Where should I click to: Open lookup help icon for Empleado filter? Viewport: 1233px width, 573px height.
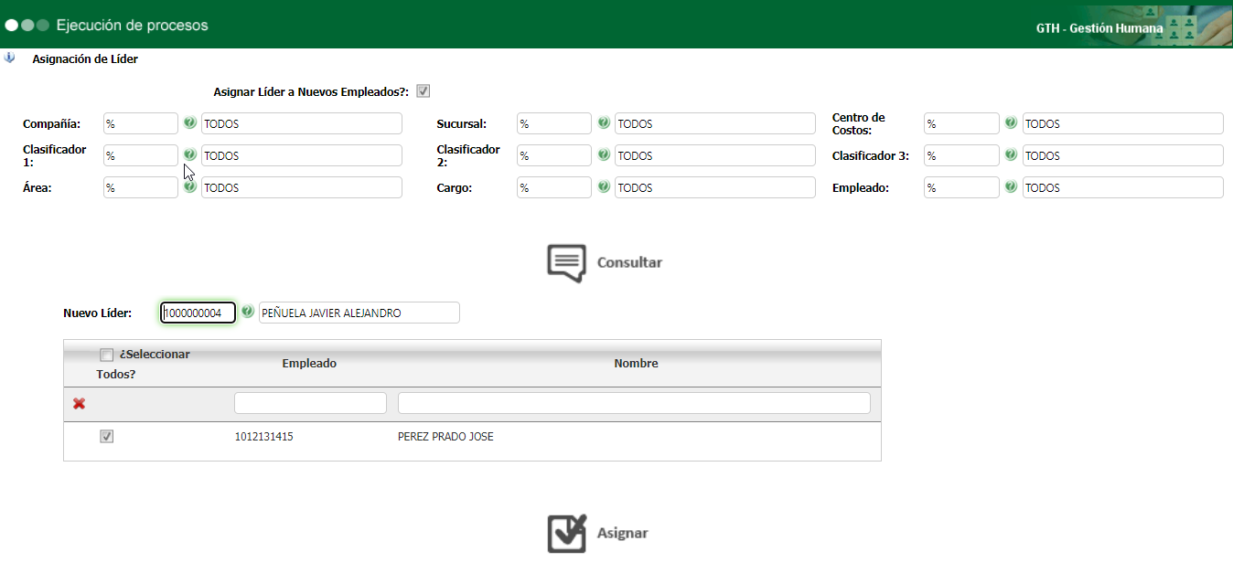(x=1011, y=187)
